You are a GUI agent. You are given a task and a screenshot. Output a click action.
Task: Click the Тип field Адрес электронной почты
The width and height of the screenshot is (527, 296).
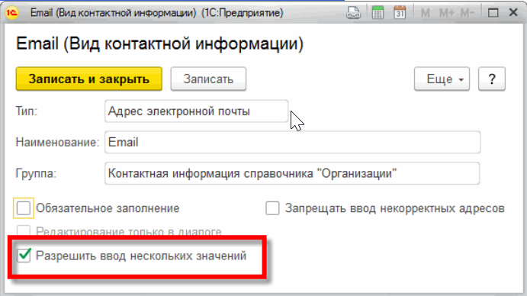click(x=196, y=111)
